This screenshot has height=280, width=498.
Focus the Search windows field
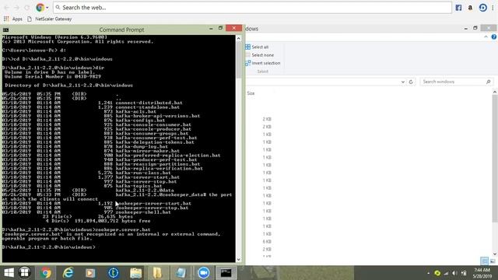[457, 82]
